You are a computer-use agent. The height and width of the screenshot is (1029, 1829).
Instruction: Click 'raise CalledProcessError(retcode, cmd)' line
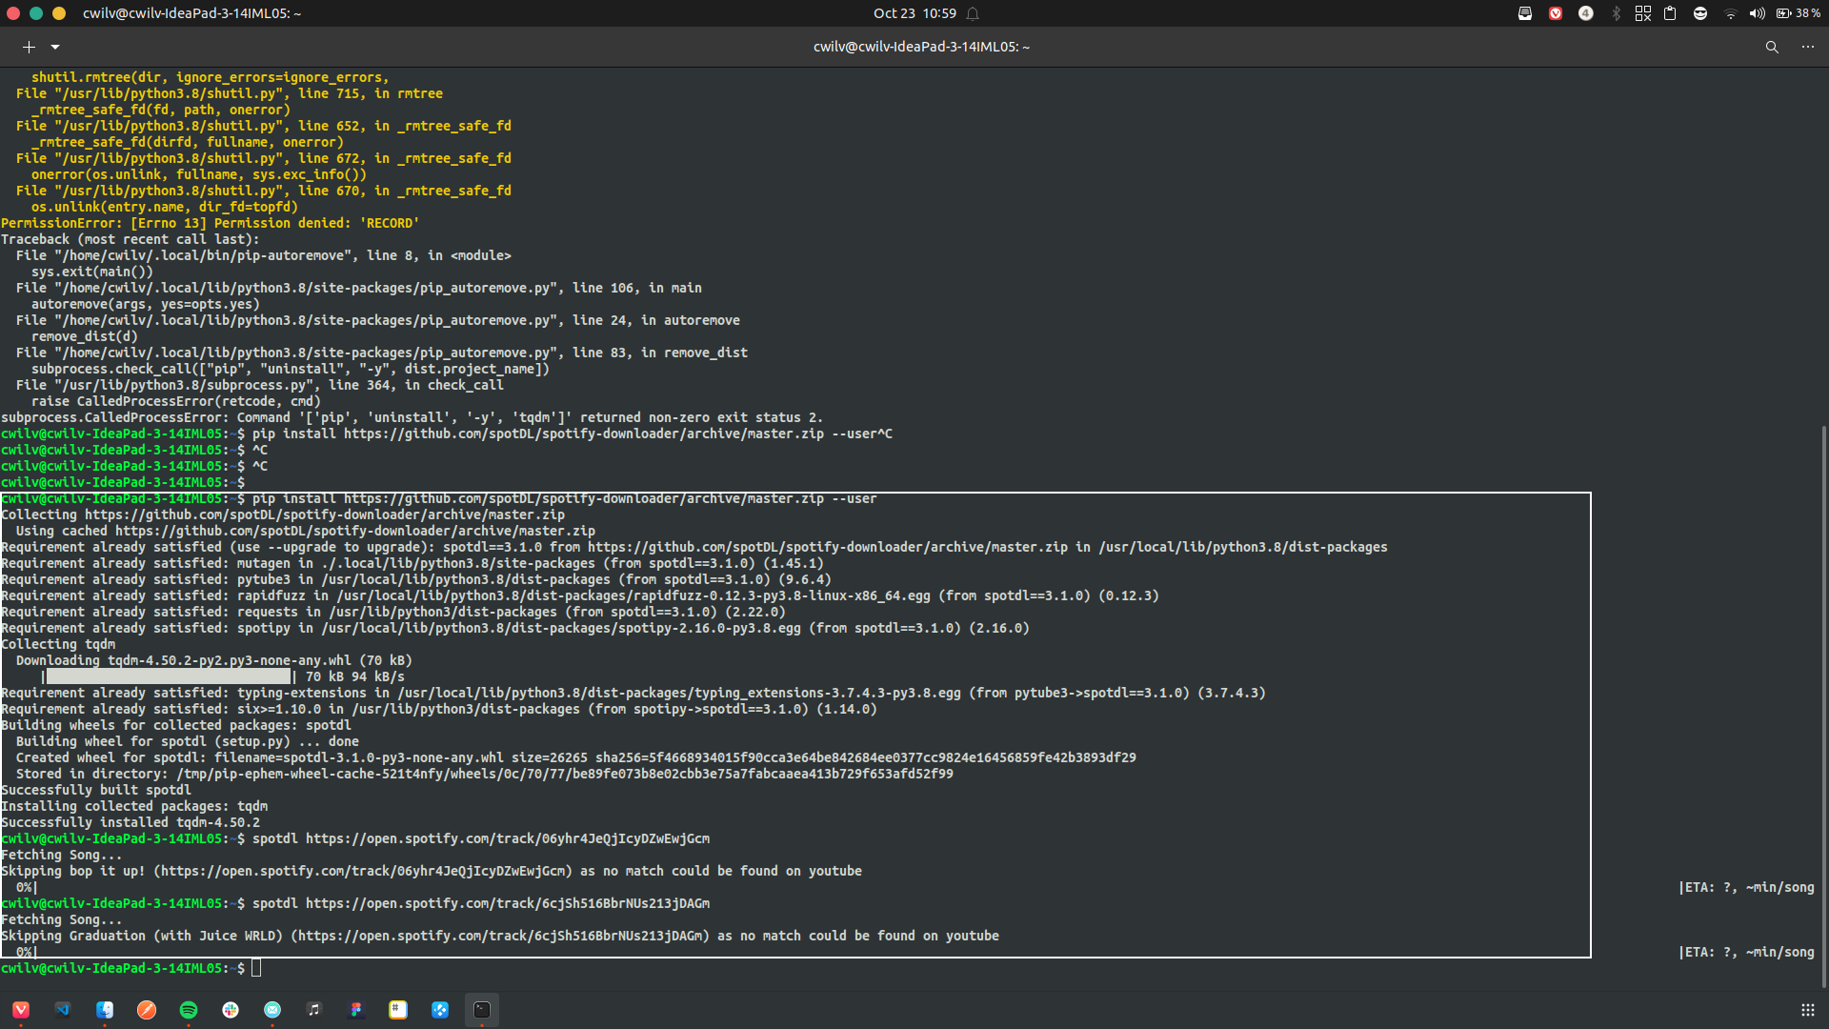click(x=176, y=401)
